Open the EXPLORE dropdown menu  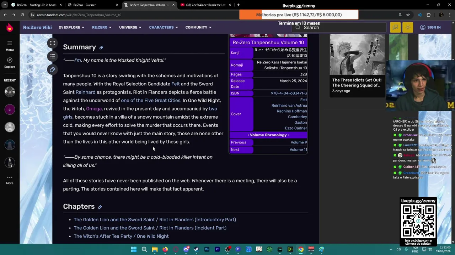71,27
